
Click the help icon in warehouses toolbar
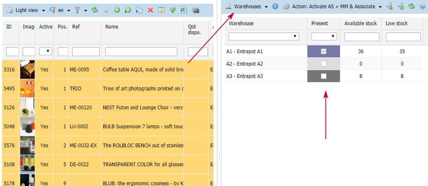[422, 7]
